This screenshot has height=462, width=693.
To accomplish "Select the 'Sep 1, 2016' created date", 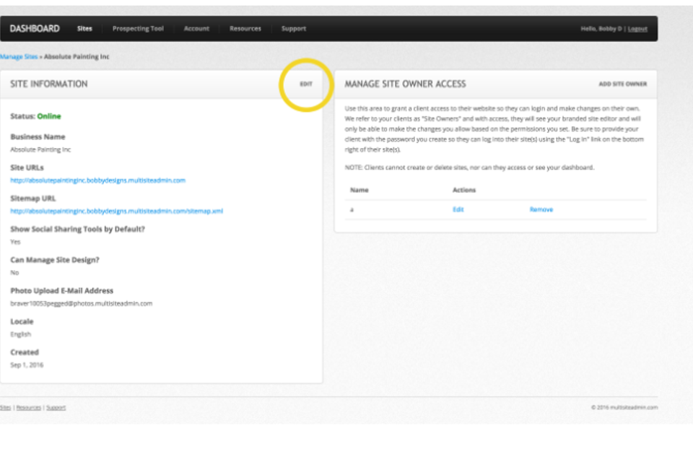I will coord(27,365).
